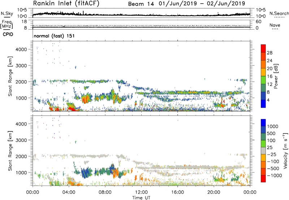The height and width of the screenshot is (200, 289).
Task: Click the Time UT axis title
Action: coord(141,198)
